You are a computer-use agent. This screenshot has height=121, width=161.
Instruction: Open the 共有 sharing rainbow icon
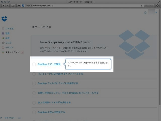point(3,38)
